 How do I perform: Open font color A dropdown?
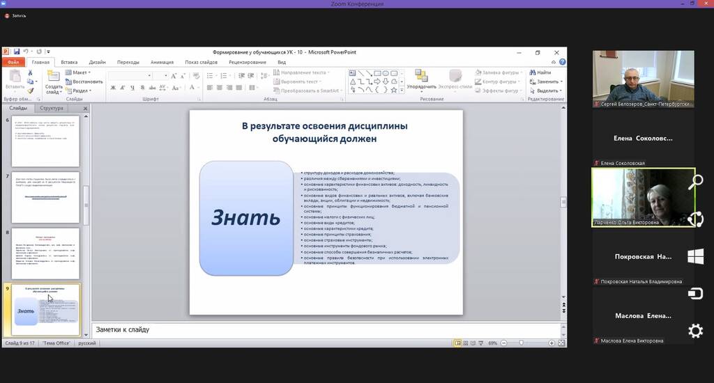(194, 87)
